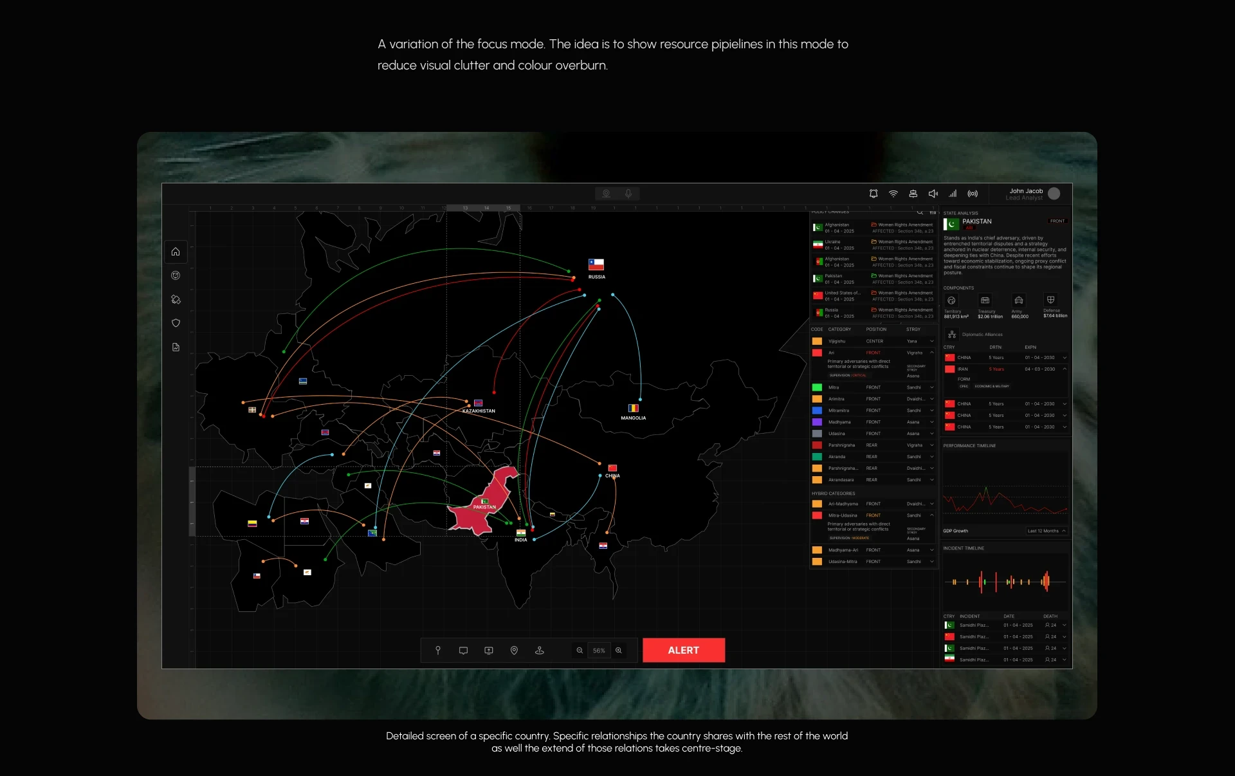
Task: Collapse the IRAN alliance row
Action: (x=1065, y=369)
